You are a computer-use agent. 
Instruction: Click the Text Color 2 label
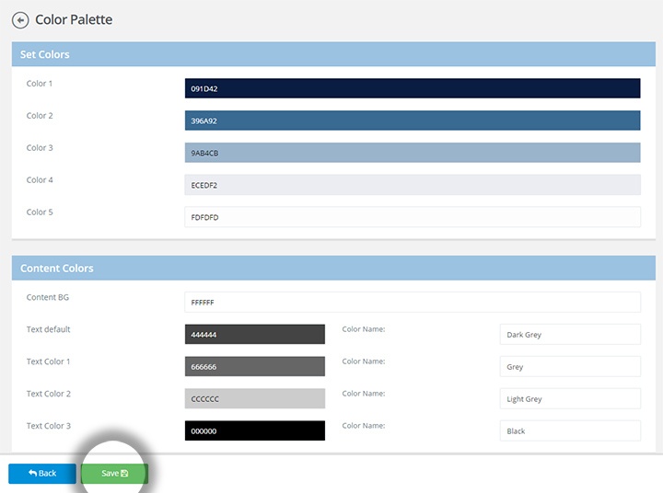(x=48, y=394)
